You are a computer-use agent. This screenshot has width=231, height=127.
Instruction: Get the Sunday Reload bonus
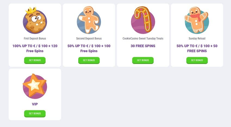[x=197, y=60]
